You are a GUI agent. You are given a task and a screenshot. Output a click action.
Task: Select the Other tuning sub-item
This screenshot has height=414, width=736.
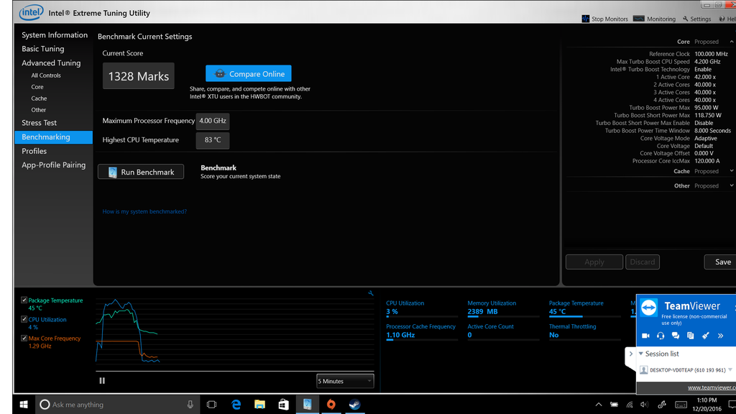(39, 110)
